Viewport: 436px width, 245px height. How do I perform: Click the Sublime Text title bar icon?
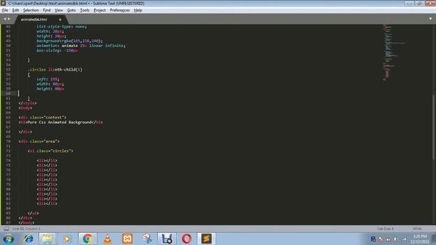pos(3,3)
